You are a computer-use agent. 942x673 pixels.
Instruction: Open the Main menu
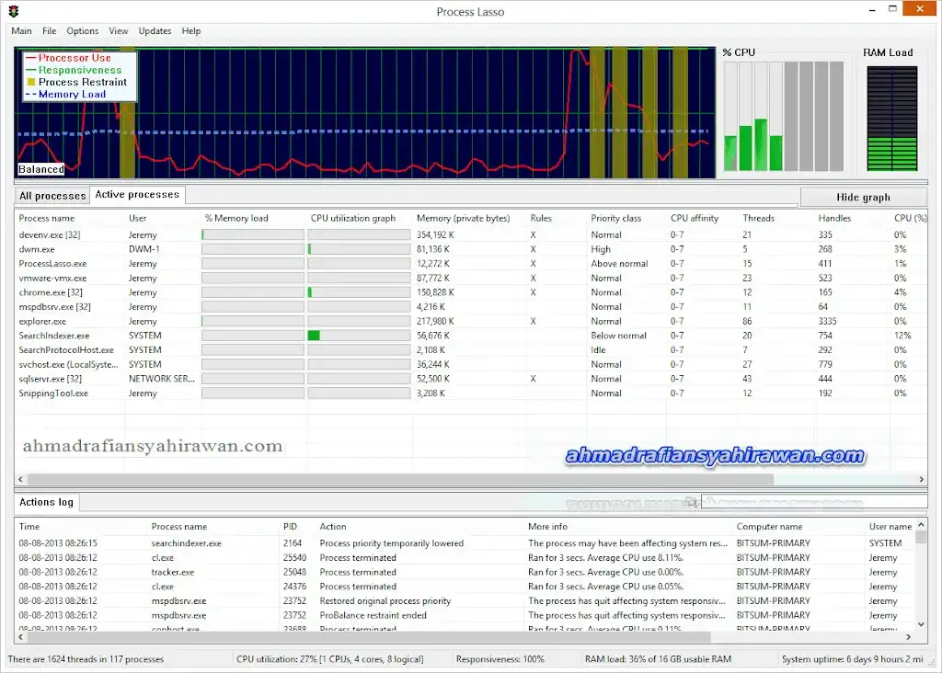click(21, 31)
